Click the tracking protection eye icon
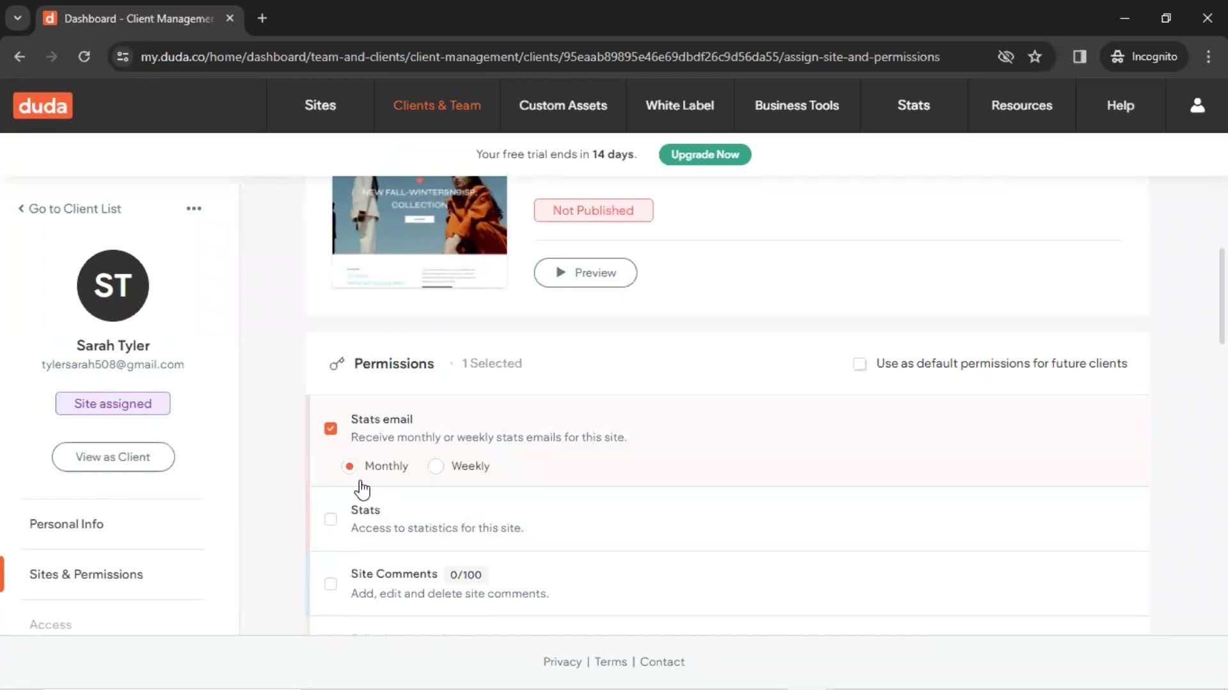The width and height of the screenshot is (1228, 690). pyautogui.click(x=1005, y=57)
